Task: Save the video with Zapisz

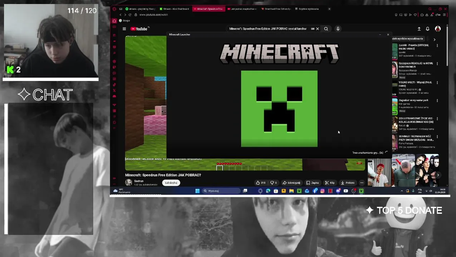Action: coord(313,183)
